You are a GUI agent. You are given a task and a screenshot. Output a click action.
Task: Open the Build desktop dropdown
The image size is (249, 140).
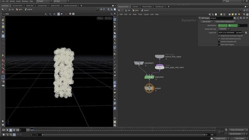click(44, 1)
